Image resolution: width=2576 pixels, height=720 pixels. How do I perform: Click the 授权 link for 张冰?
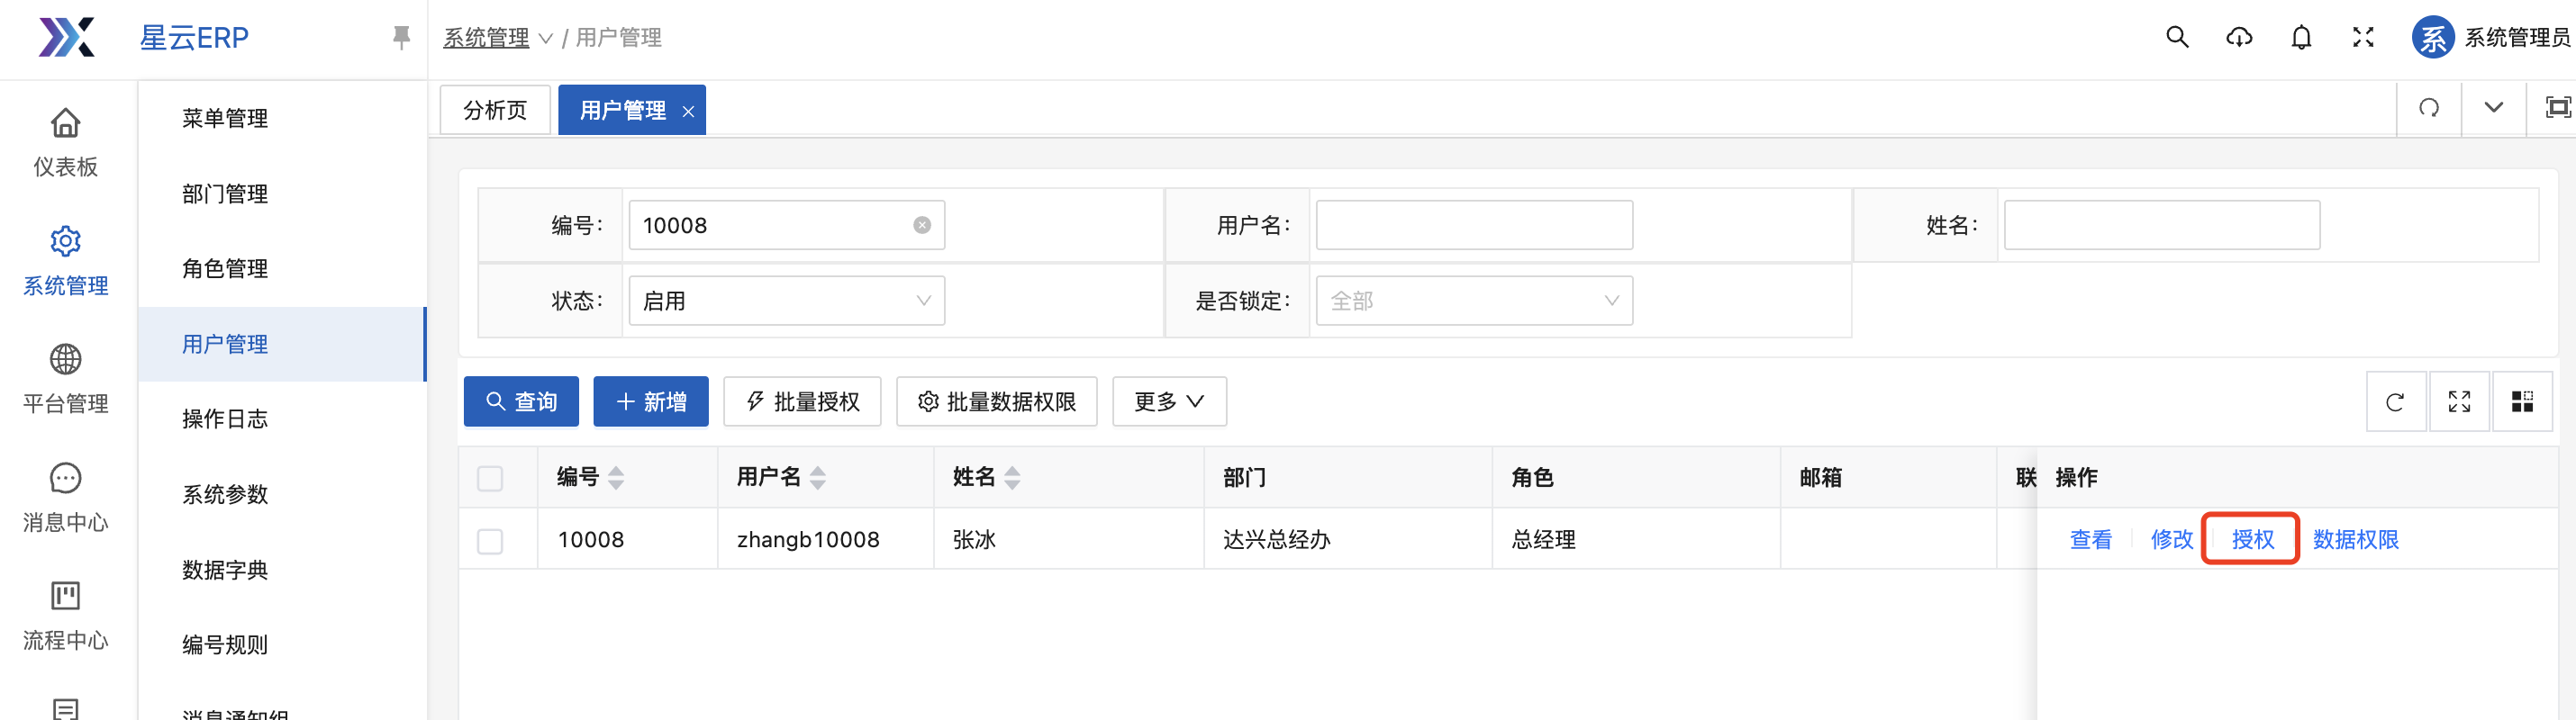pos(2252,540)
